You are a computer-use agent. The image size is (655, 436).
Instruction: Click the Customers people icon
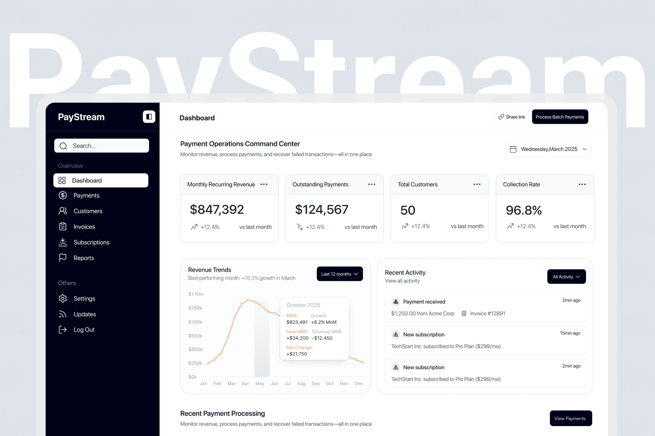[63, 211]
